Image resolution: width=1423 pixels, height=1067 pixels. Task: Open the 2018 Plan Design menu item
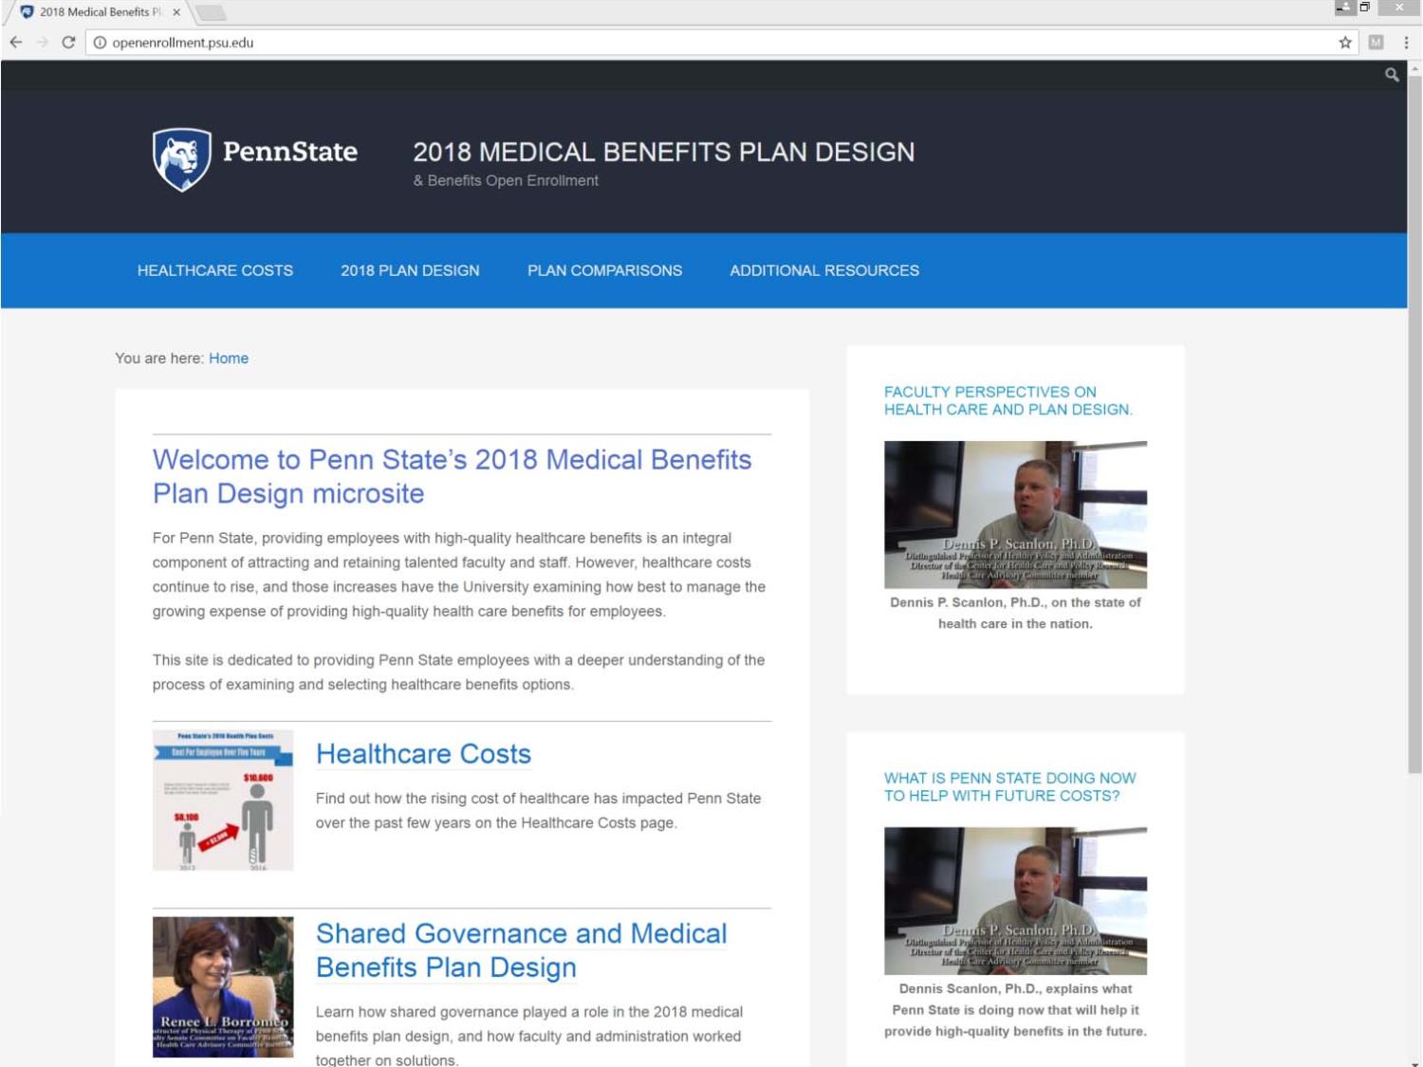click(x=410, y=270)
